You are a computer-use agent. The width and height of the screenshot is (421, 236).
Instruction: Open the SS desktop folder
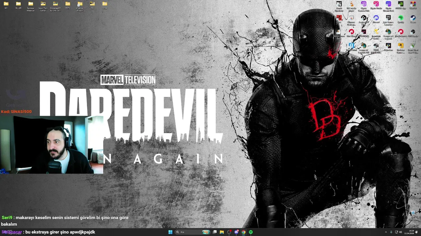(x=92, y=5)
